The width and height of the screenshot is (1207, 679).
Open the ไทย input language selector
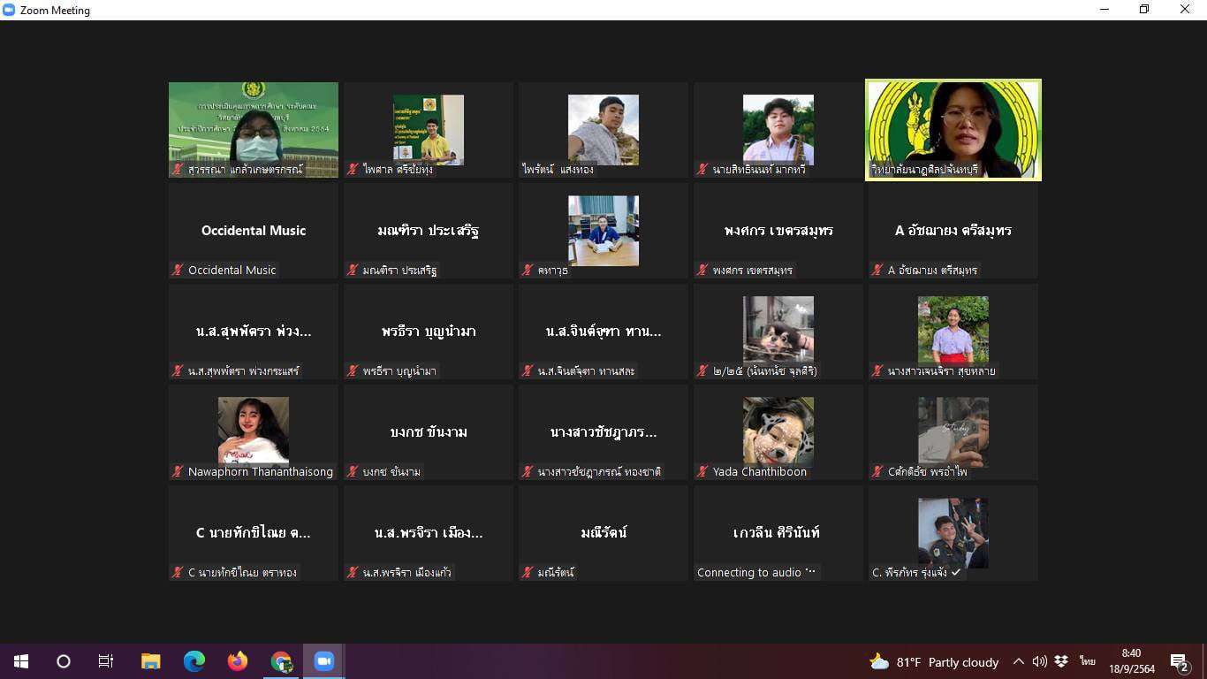pyautogui.click(x=1087, y=661)
